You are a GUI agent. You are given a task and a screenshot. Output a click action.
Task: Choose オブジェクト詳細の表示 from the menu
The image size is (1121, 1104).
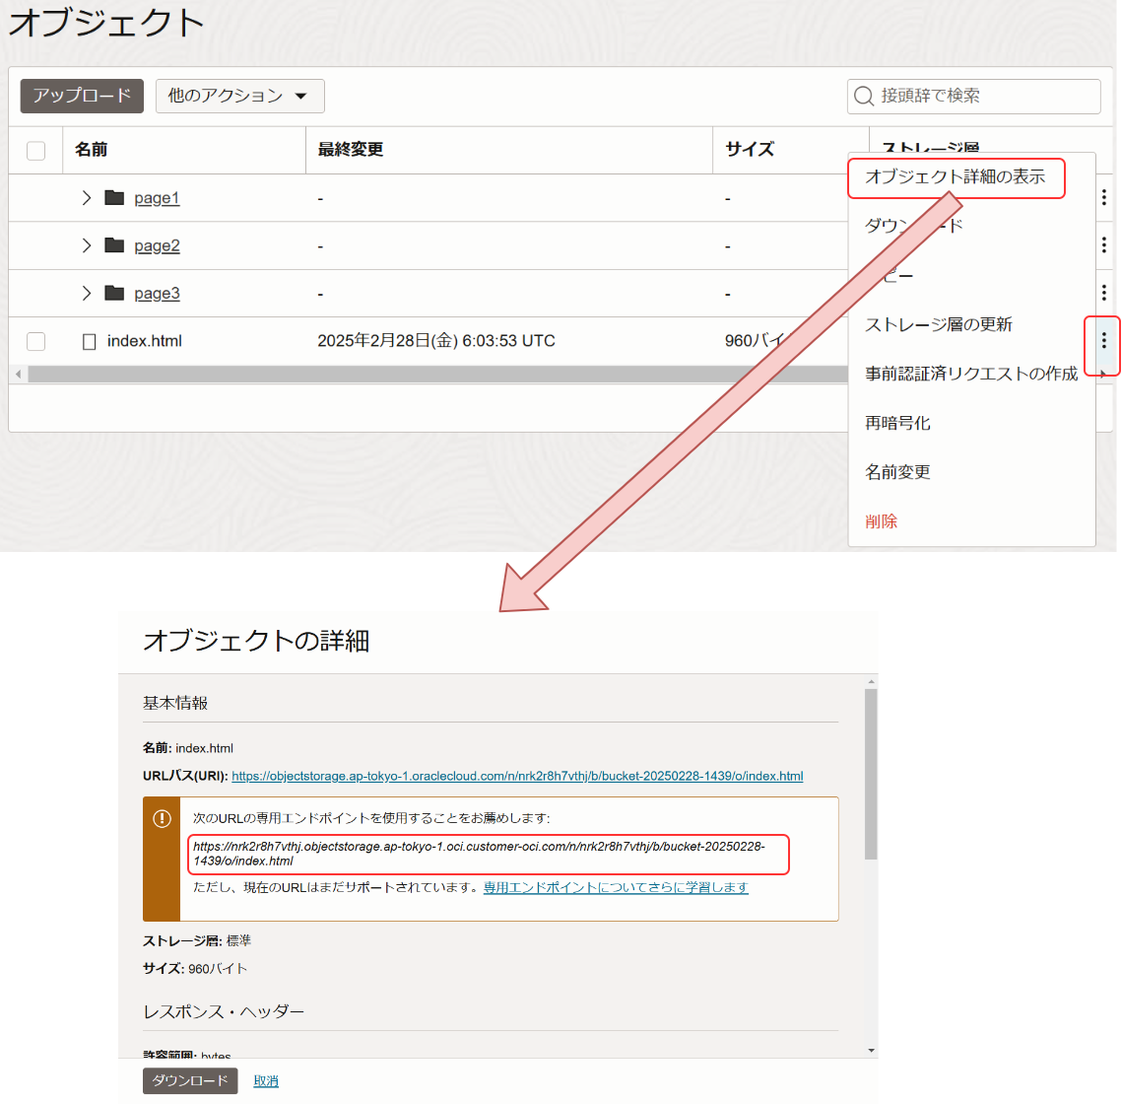[956, 176]
